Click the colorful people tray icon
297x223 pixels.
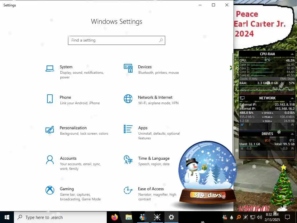225,217
